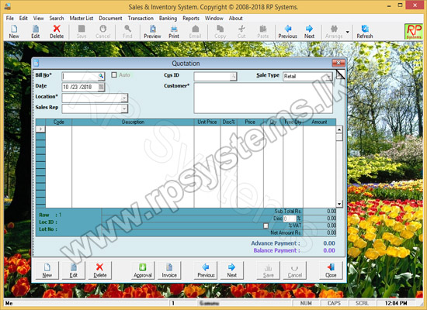
Task: Open the Sale Type Retail dropdown
Action: point(329,77)
